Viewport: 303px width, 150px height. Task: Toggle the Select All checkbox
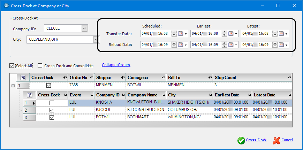click(x=12, y=65)
